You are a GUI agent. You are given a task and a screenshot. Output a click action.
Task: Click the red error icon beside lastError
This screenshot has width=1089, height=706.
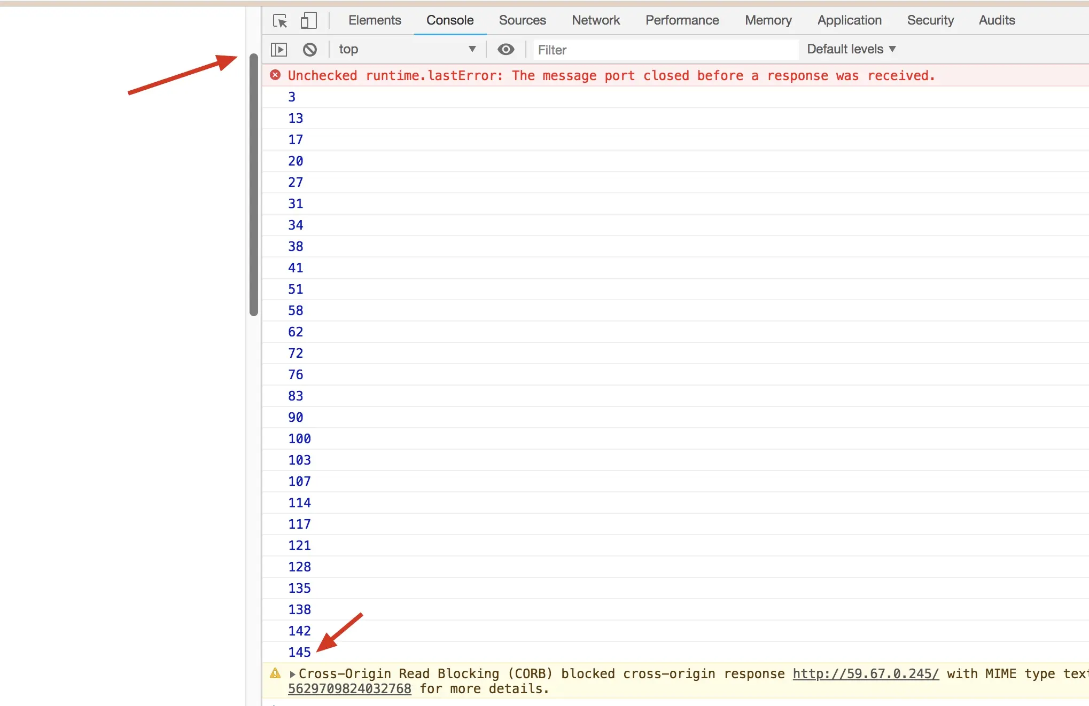coord(275,75)
